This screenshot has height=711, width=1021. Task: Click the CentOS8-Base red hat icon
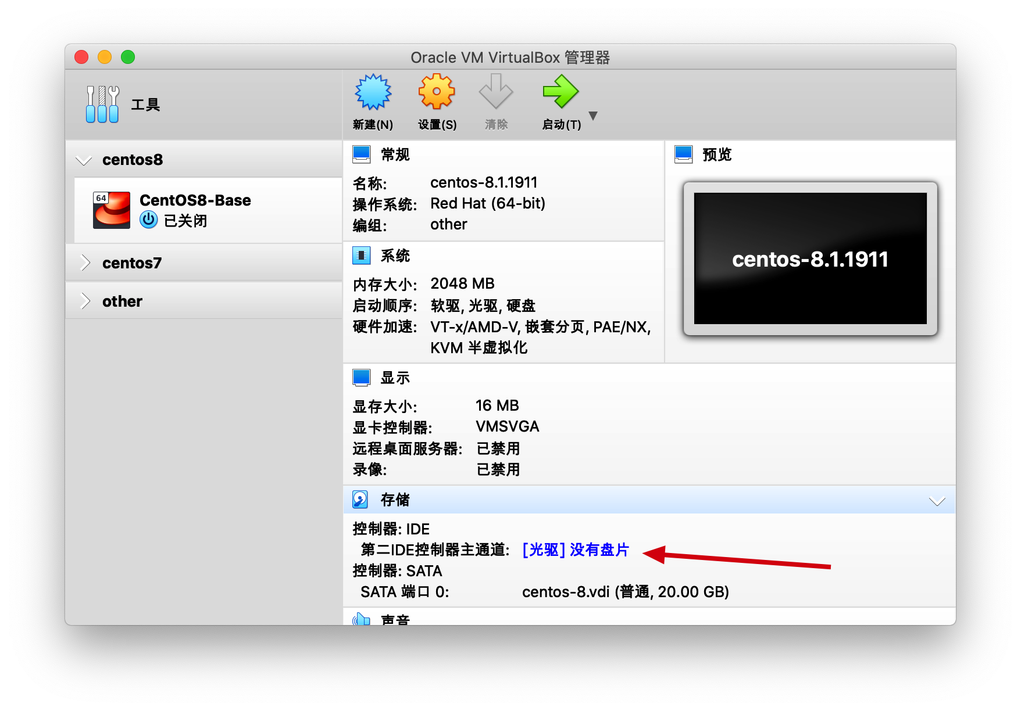click(112, 210)
